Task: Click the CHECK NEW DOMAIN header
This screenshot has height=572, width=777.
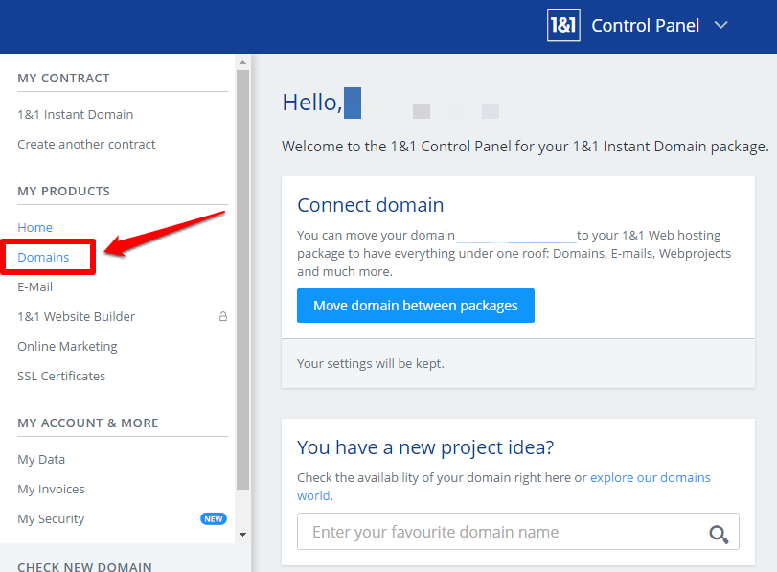Action: (84, 566)
